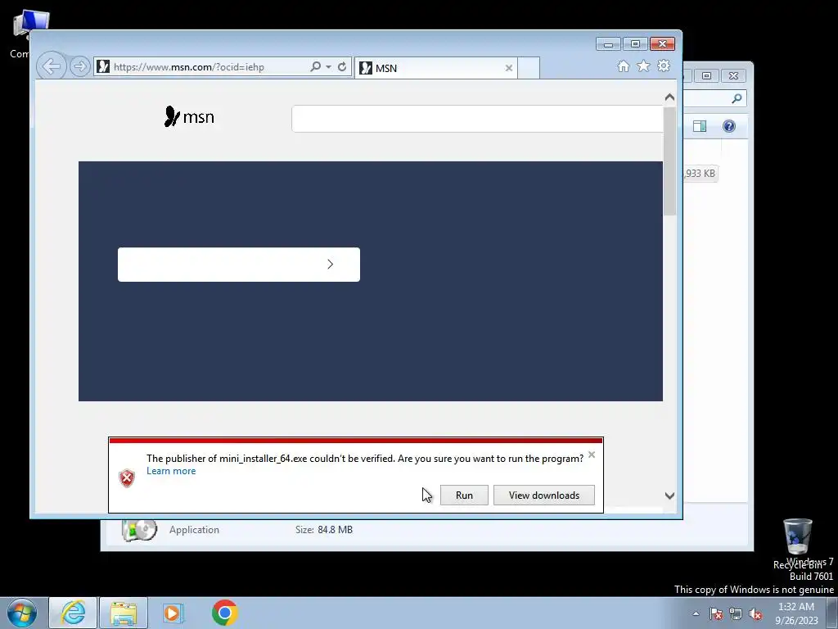Show hidden system tray icons
This screenshot has height=629, width=838.
[x=696, y=613]
